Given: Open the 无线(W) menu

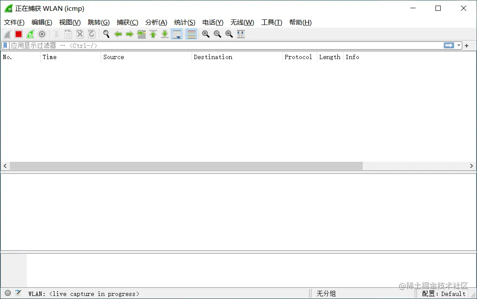Looking at the screenshot, I should click(x=242, y=22).
